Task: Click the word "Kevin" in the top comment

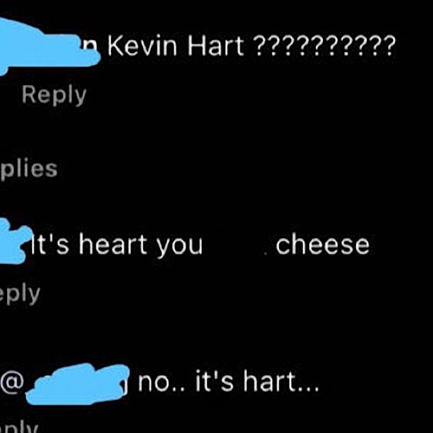Action: [x=142, y=45]
